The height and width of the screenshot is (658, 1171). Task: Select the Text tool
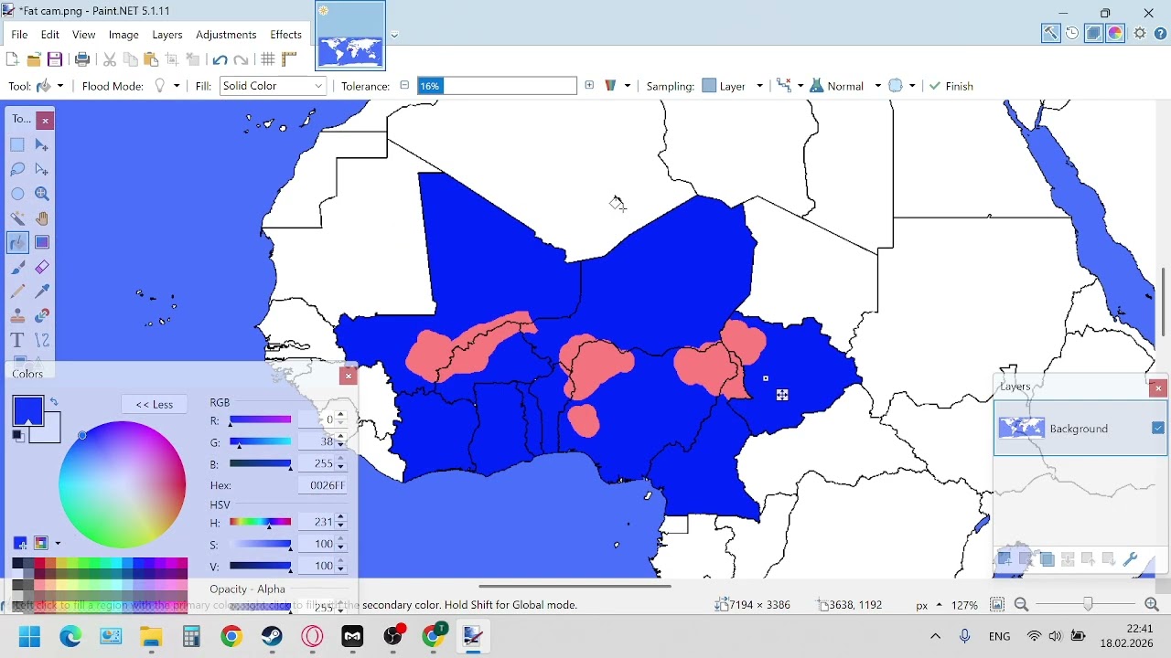pyautogui.click(x=17, y=340)
